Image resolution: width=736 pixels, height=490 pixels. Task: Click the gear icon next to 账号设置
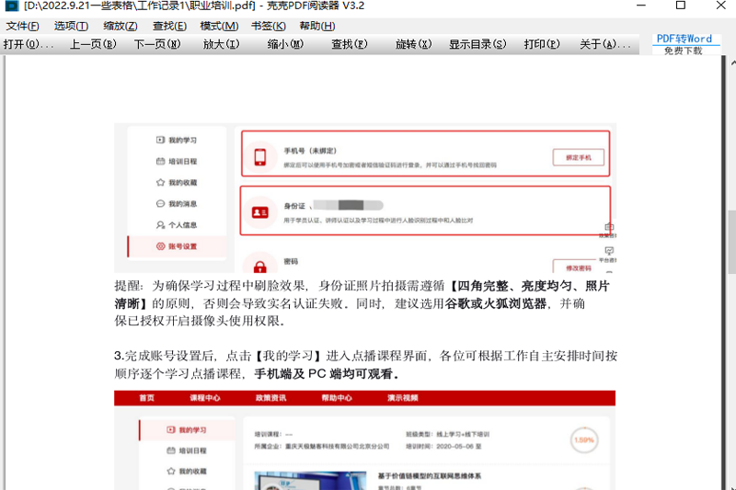(160, 246)
